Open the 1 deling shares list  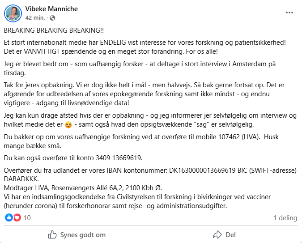click(x=285, y=218)
